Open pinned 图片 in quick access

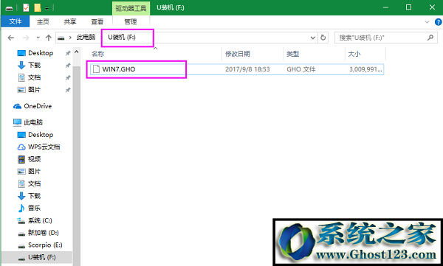(x=34, y=90)
